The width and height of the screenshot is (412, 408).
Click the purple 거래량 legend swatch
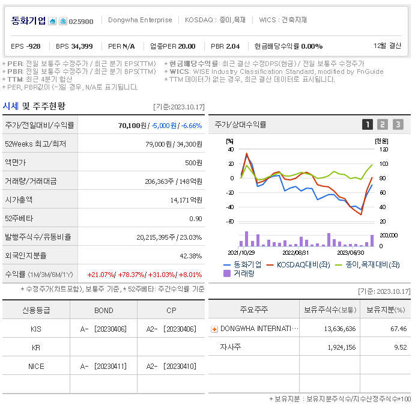(x=227, y=273)
